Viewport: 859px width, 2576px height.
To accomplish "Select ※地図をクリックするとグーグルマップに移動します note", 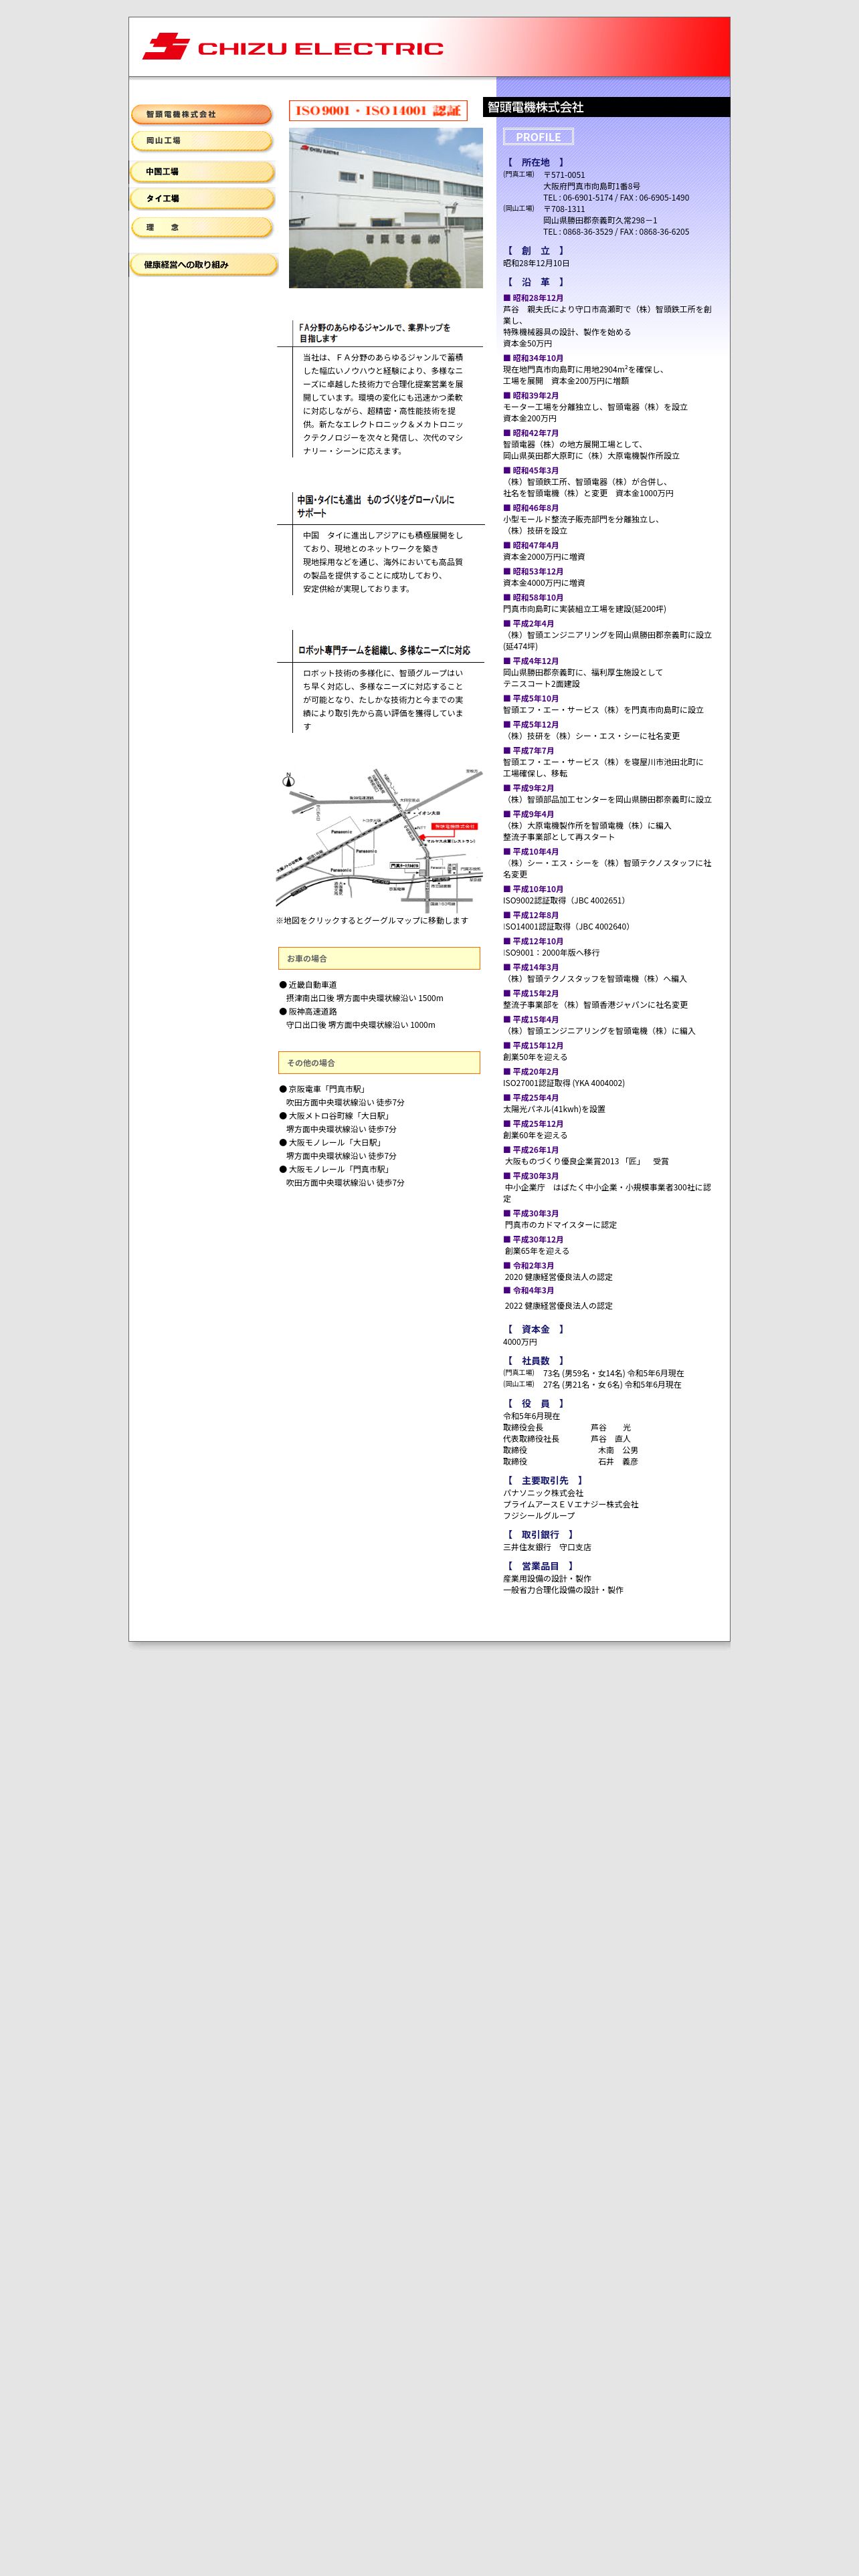I will (372, 921).
